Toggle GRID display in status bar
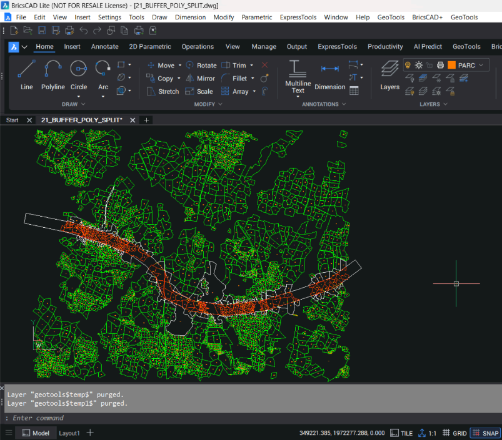The width and height of the screenshot is (502, 440). (x=454, y=433)
